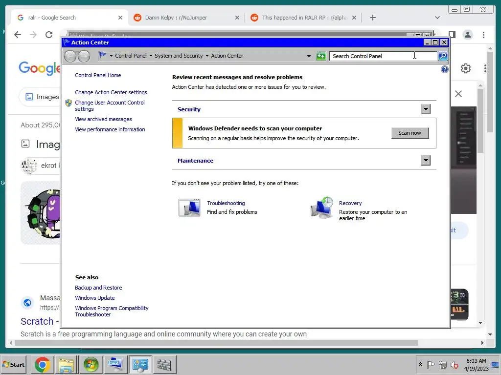Open Chrome from the taskbar
Viewport: 501px width, 375px height.
tap(42, 364)
